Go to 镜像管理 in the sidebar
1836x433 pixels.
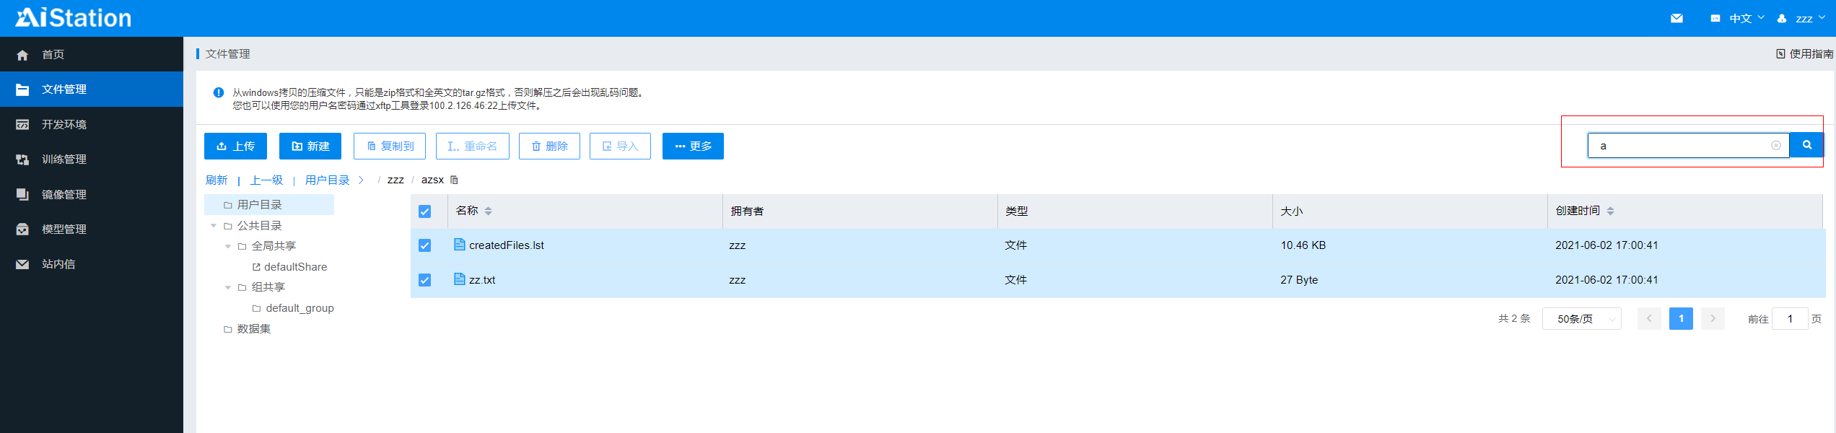pos(64,195)
